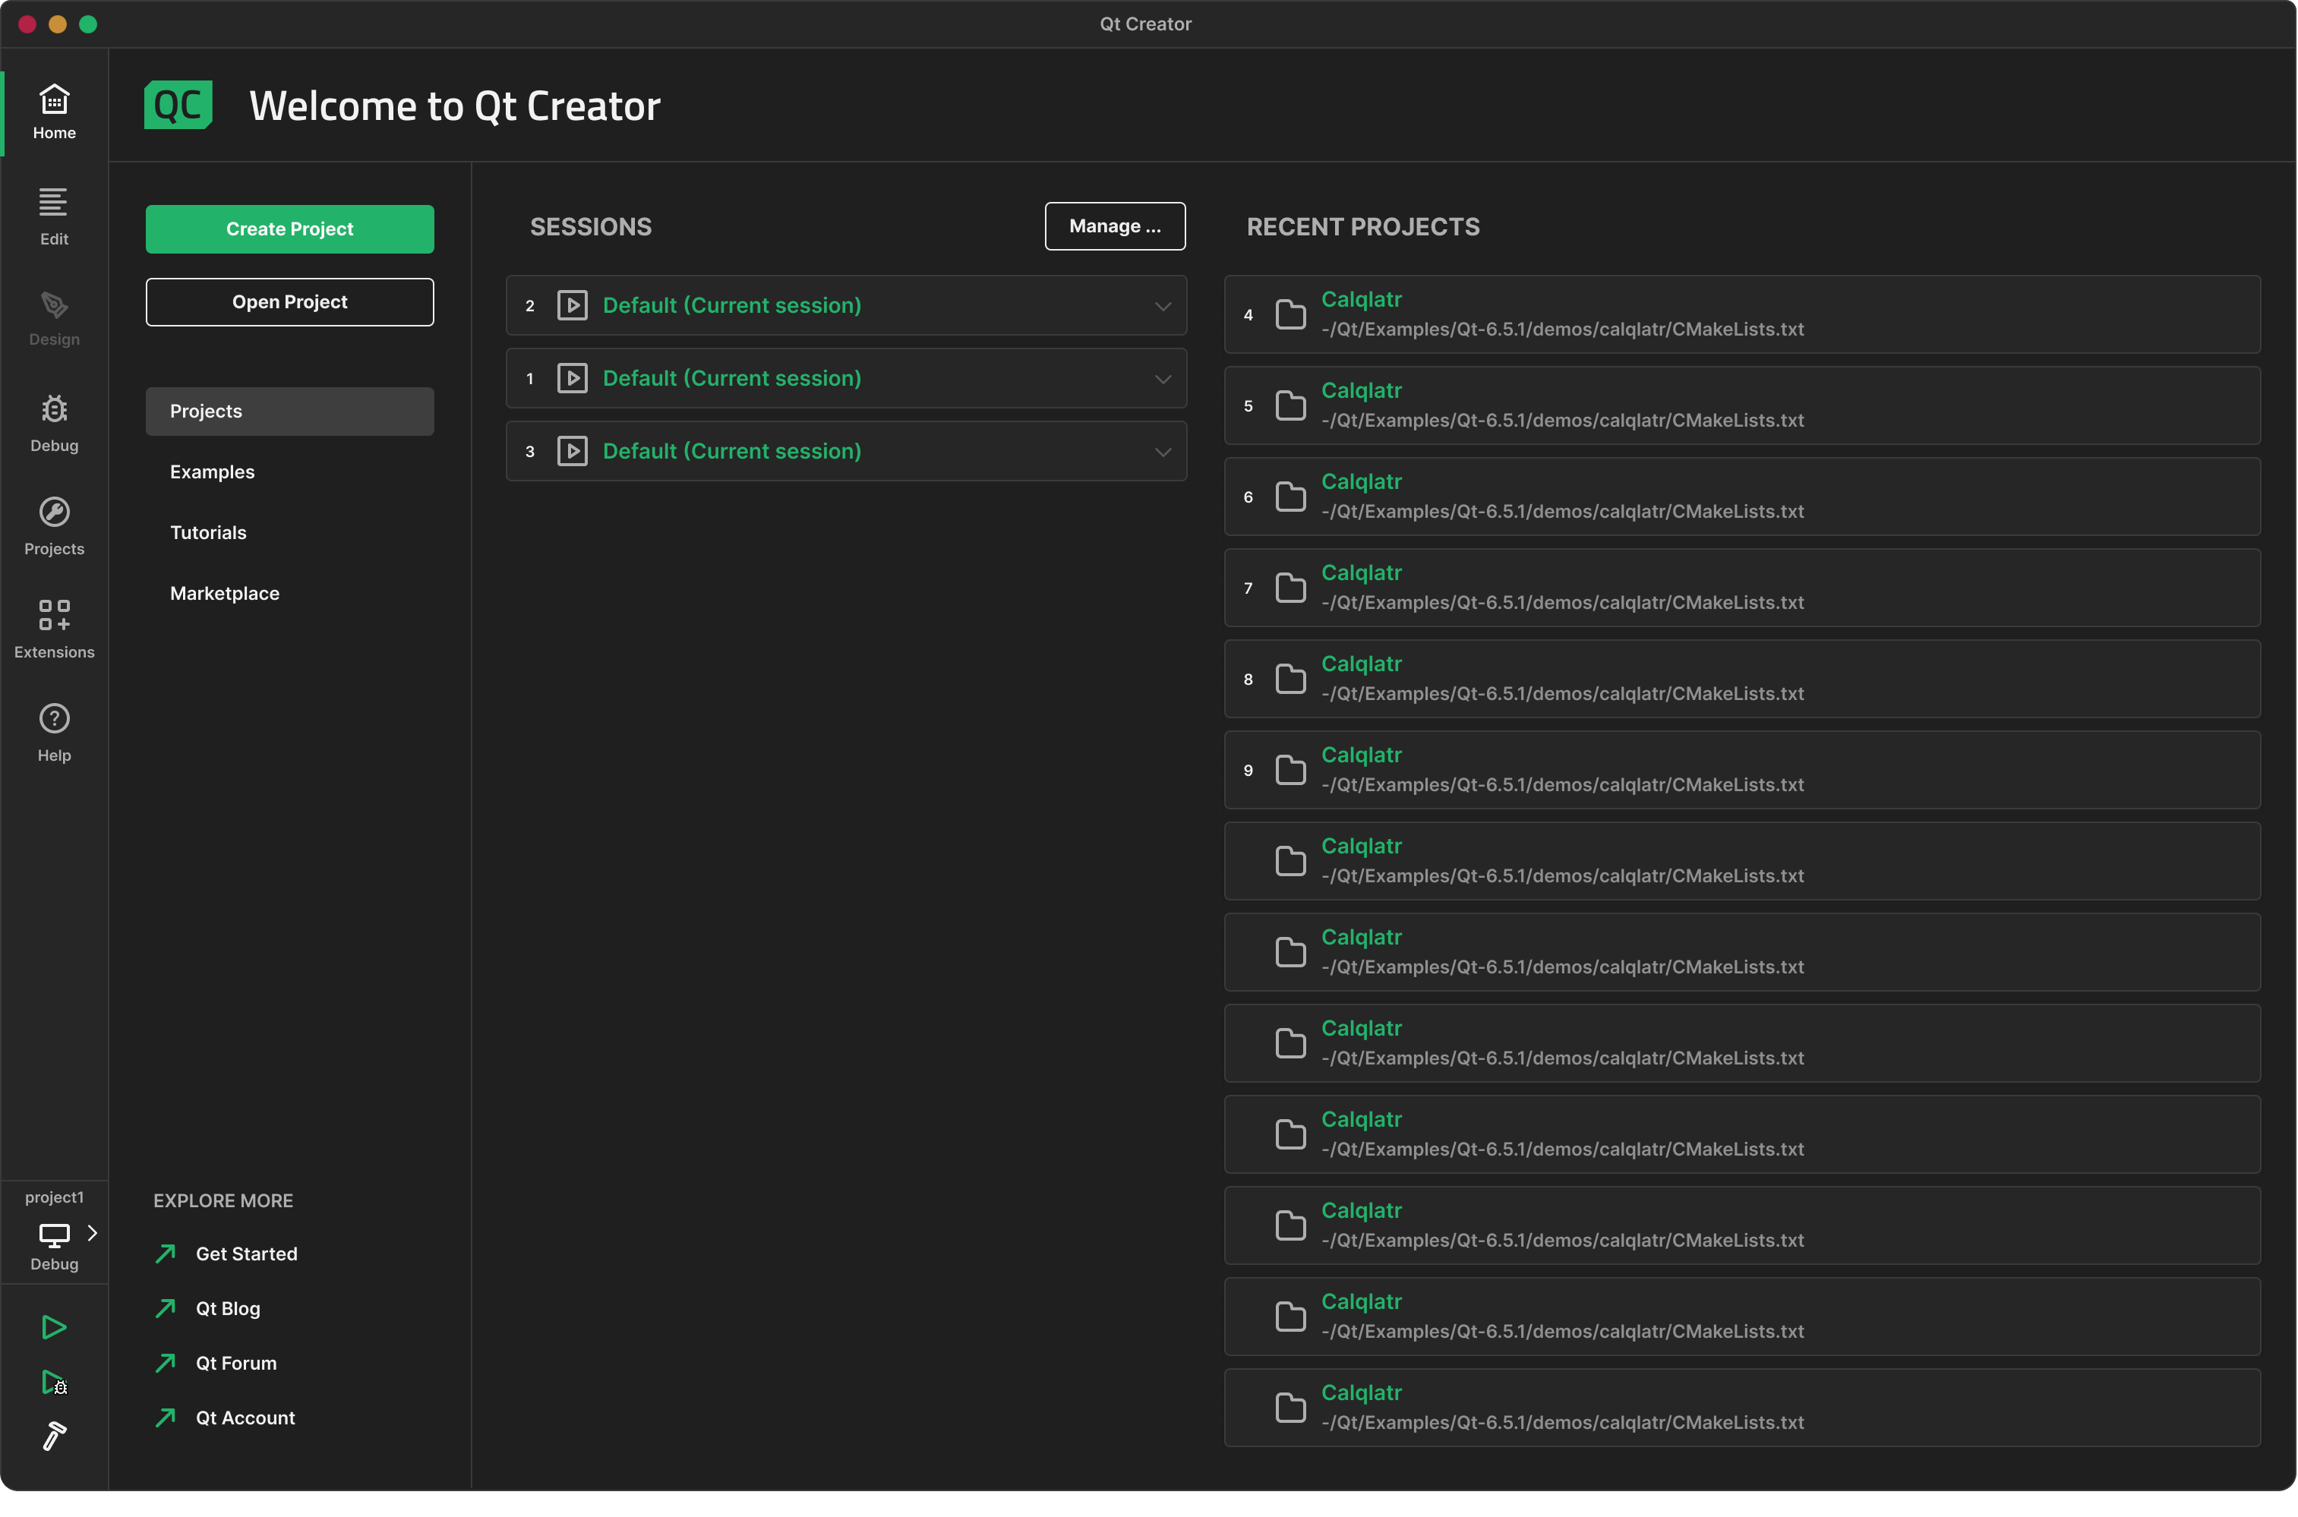Select the Examples tab
Screen dimensions: 2298x1517
pos(212,472)
